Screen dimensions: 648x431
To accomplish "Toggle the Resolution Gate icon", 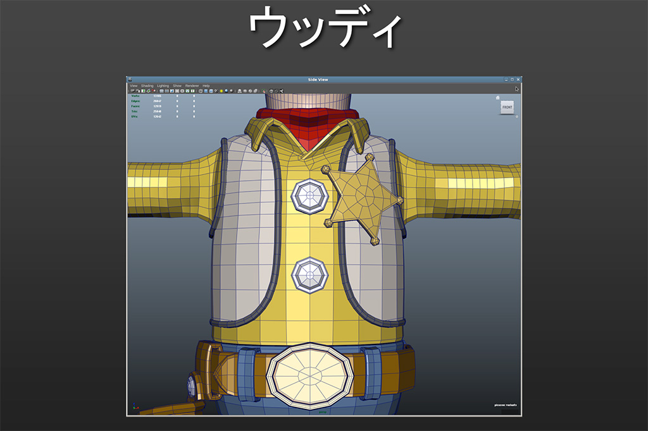I will 172,91.
